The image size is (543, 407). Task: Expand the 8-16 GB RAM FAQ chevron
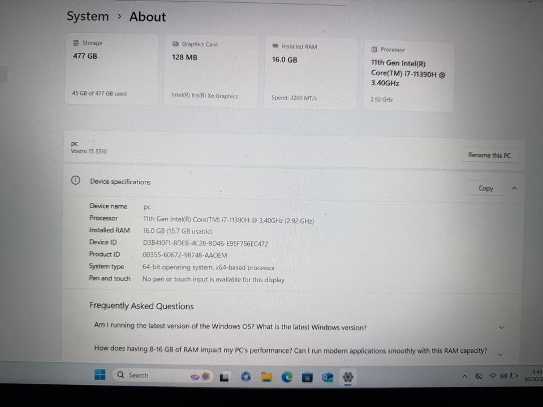point(501,354)
